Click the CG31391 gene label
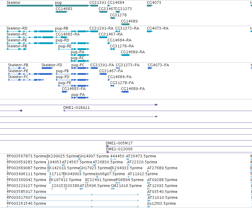The image size is (252, 208). (x=98, y=3)
